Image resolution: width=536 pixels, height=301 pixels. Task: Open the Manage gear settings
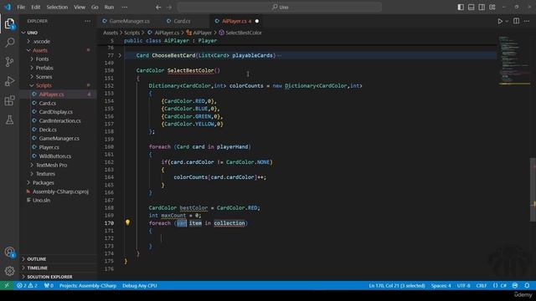9,271
